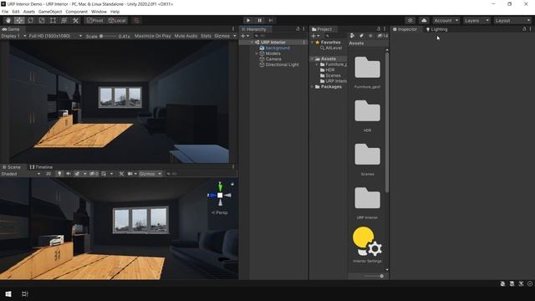Click the Step frame button
Screen dimensions: 535x301
coord(271,20)
